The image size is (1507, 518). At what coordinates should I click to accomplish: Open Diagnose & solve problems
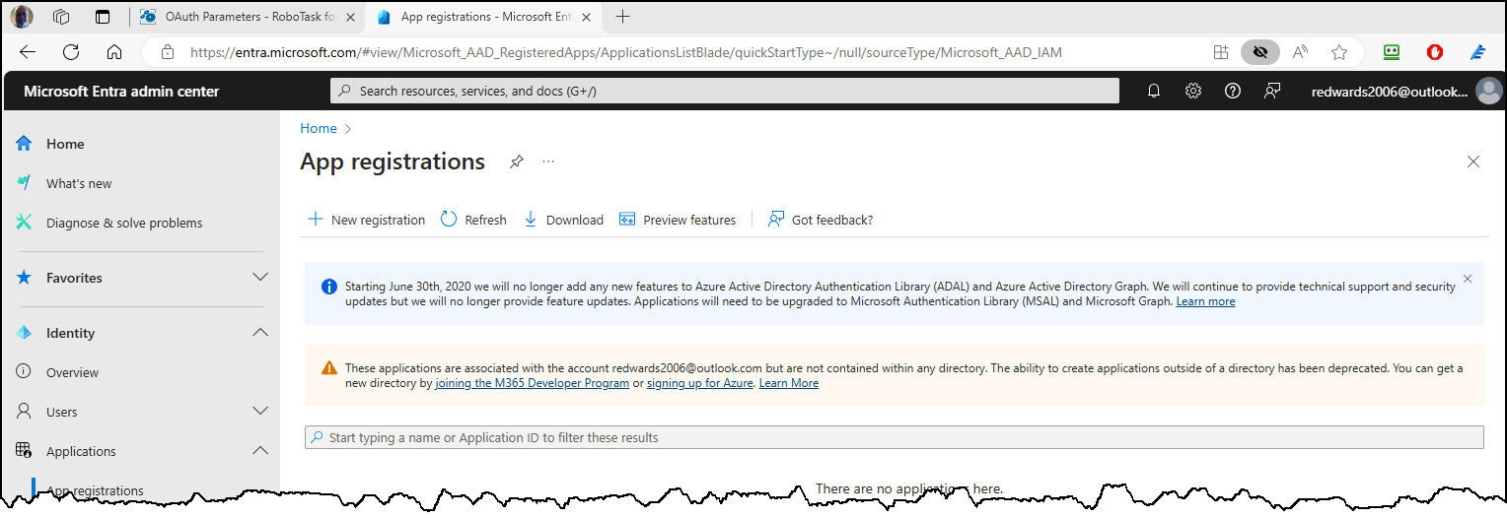[x=123, y=223]
